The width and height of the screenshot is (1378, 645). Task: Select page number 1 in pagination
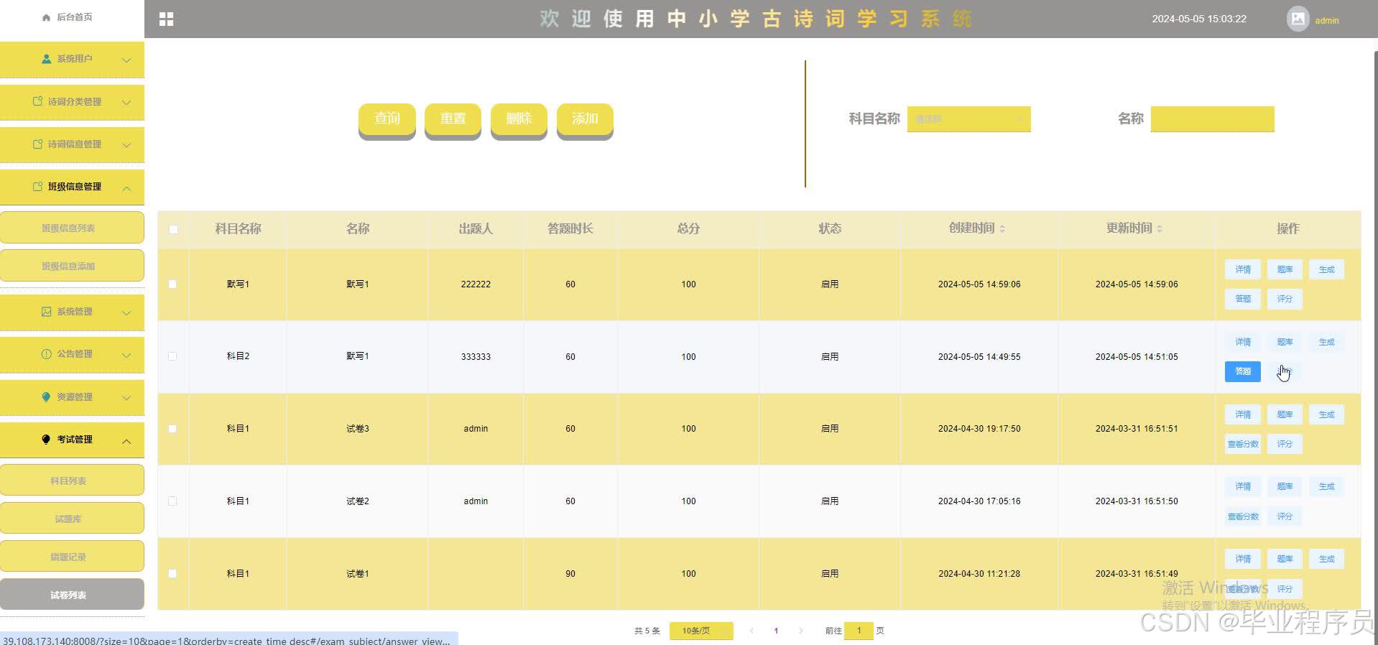click(776, 631)
